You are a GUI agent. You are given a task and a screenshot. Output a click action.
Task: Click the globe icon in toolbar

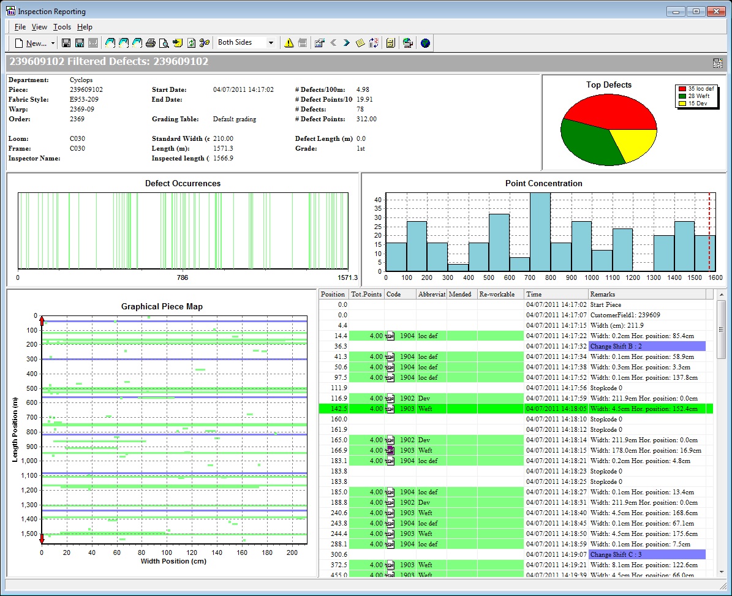(x=425, y=43)
